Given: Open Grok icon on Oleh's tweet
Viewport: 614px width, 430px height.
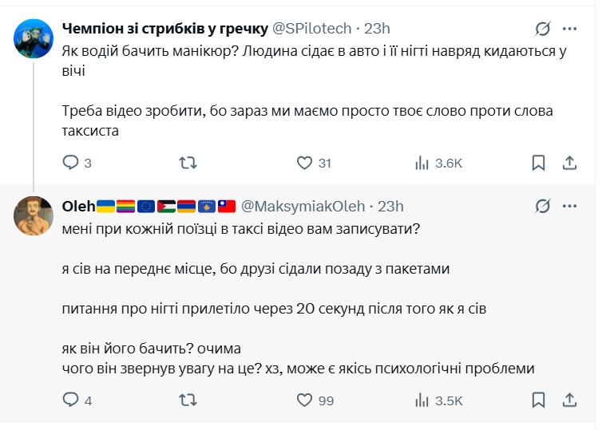Looking at the screenshot, I should [542, 207].
